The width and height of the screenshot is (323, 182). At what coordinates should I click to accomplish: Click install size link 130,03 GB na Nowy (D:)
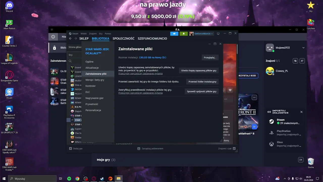pyautogui.click(x=153, y=57)
